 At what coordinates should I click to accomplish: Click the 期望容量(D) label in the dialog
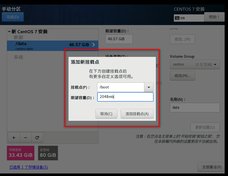(x=83, y=98)
